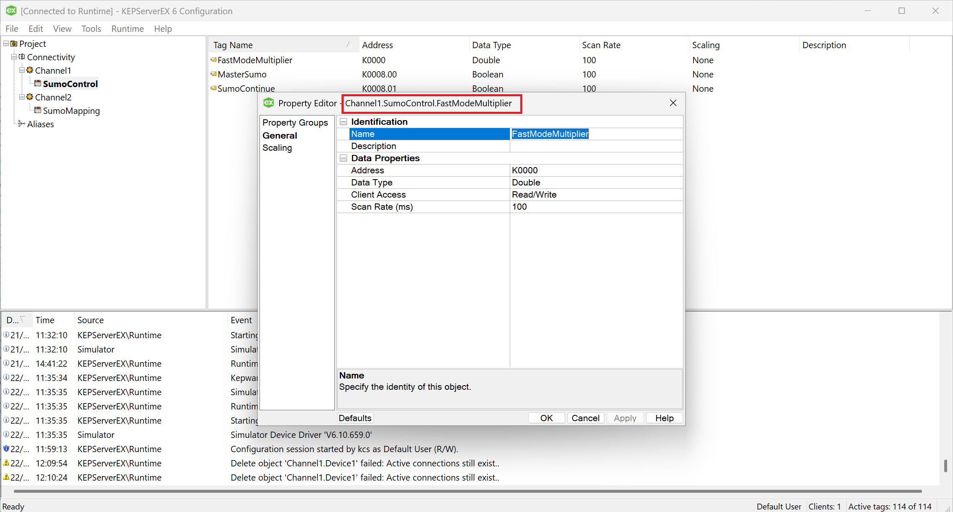Collapse the Project root node
Image resolution: width=953 pixels, height=512 pixels.
[6, 44]
